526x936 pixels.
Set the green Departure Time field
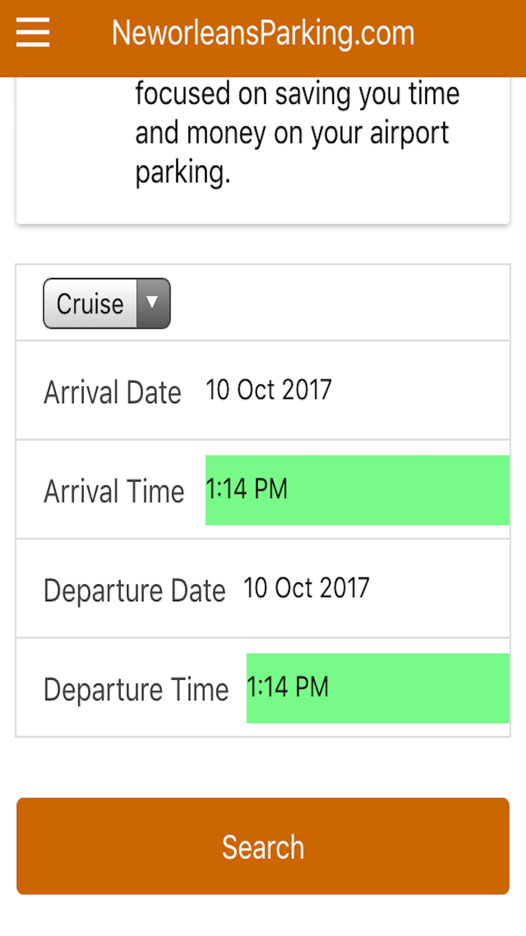378,688
